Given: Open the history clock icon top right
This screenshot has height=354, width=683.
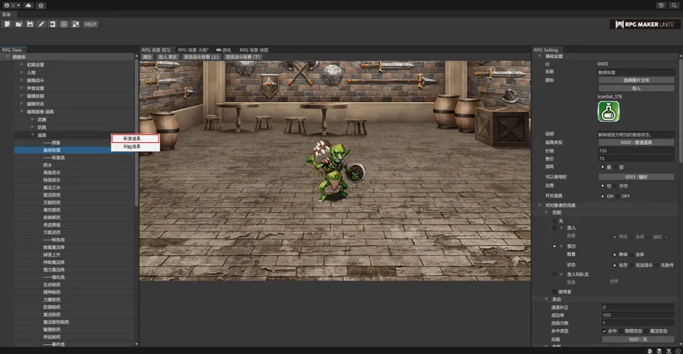Looking at the screenshot, I should [x=662, y=5].
